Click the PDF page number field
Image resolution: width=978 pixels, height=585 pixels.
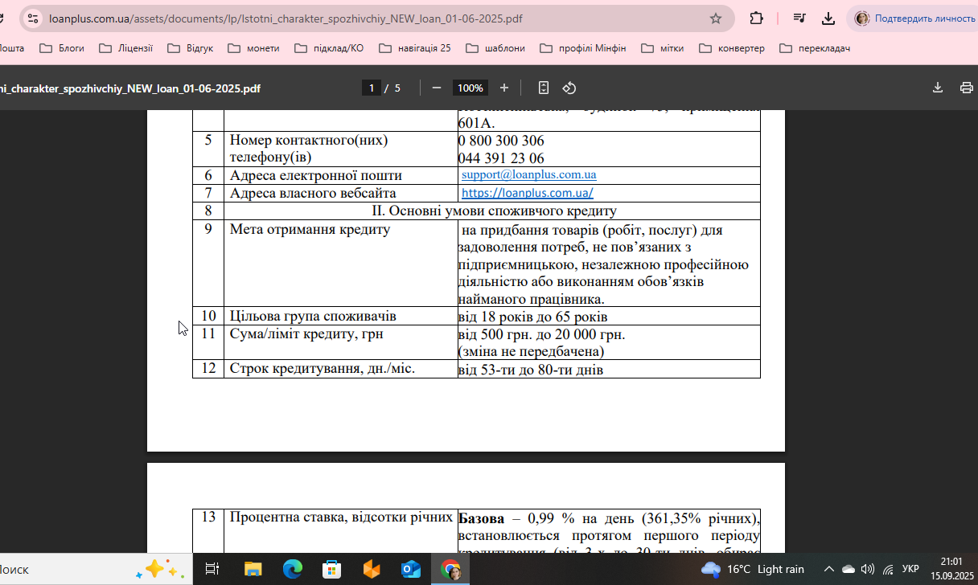click(371, 88)
